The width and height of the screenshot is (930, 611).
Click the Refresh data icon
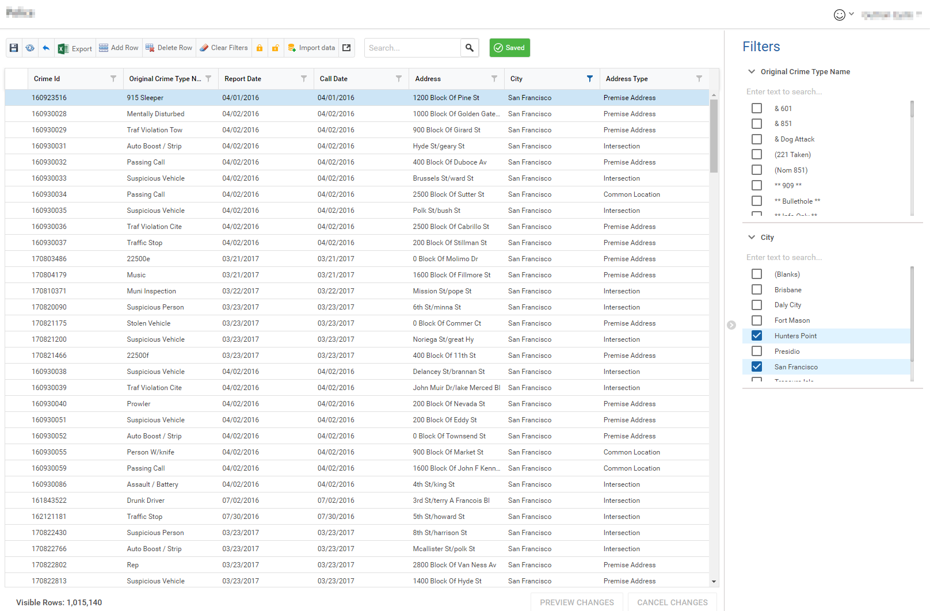(x=30, y=48)
